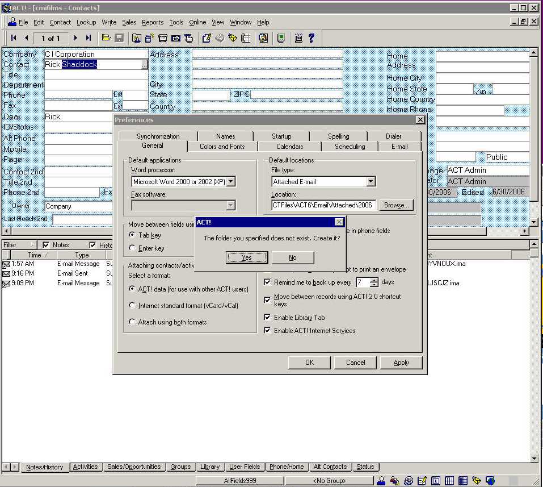Select the 9:16 PM E-mail Sent row

tap(57, 273)
